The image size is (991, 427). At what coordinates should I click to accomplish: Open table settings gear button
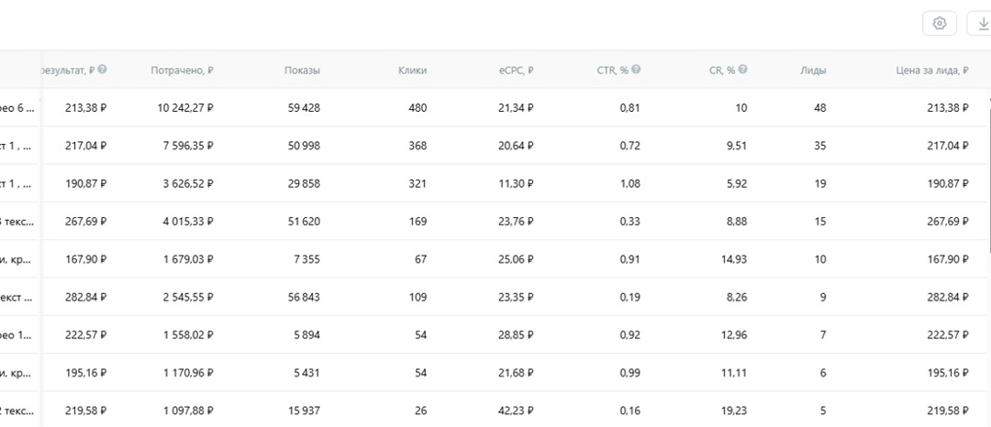click(939, 24)
